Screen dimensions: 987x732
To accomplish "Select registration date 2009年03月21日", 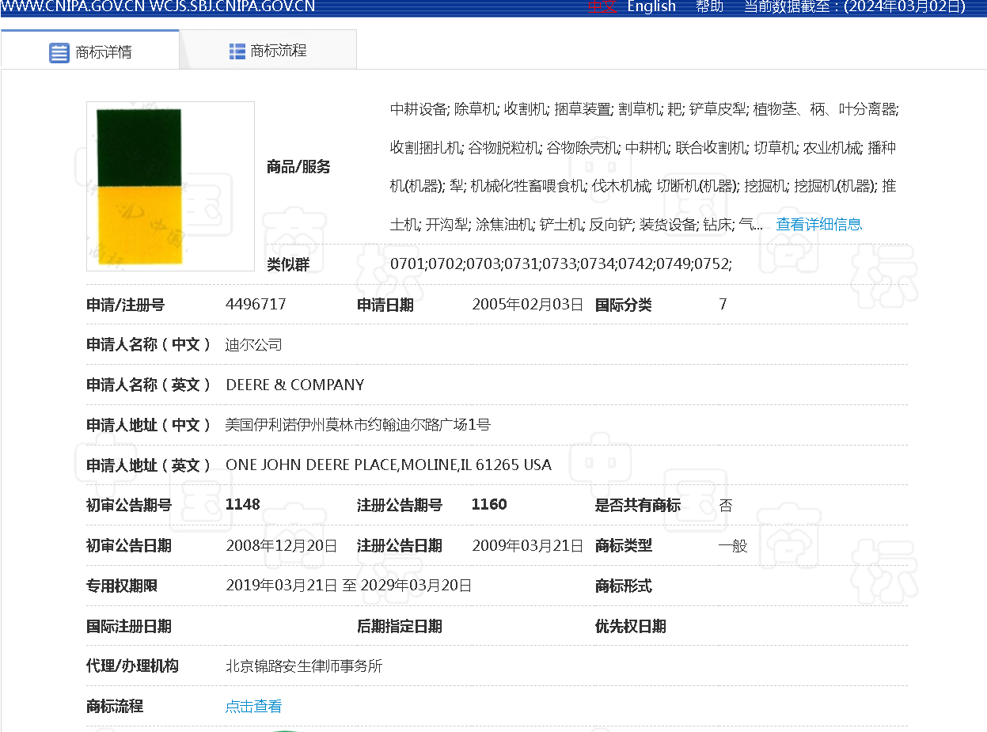I will click(527, 546).
